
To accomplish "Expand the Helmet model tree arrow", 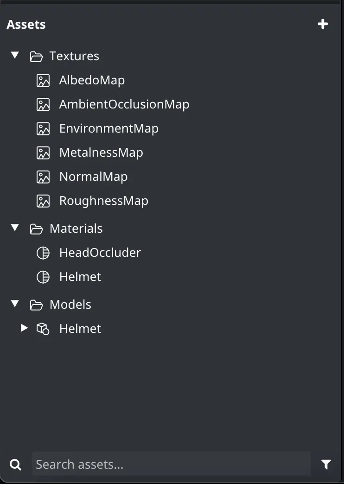I will (x=24, y=328).
